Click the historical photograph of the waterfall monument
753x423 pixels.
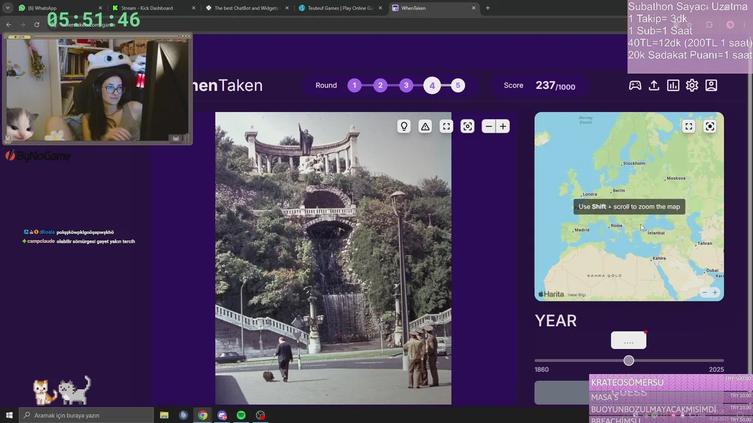333,258
